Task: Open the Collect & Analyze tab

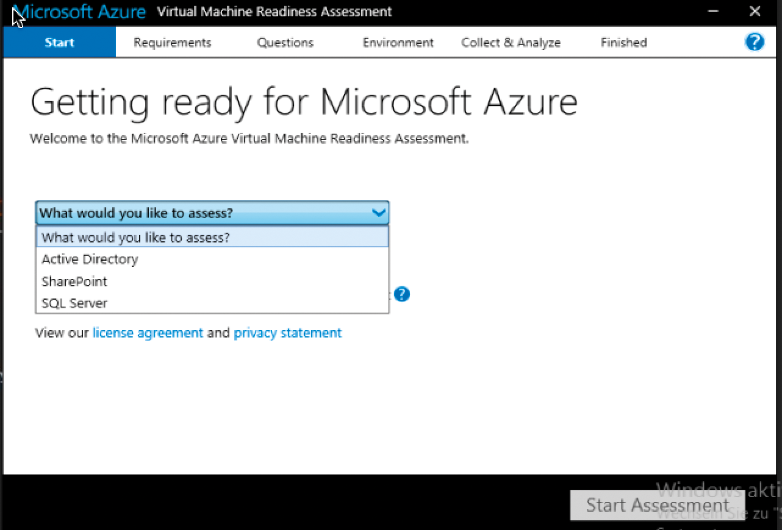Action: pos(511,43)
